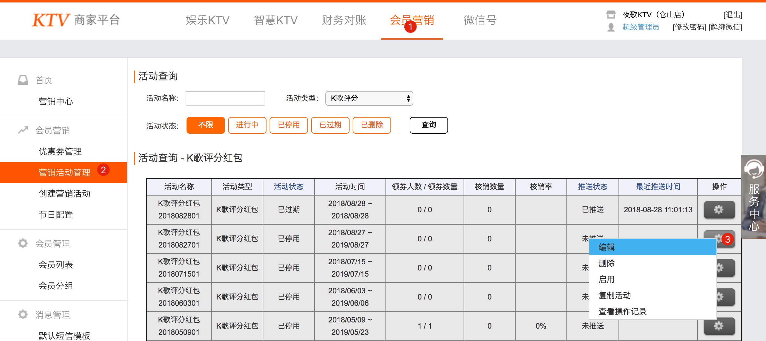Select the 进行中 status filter

[x=247, y=125]
